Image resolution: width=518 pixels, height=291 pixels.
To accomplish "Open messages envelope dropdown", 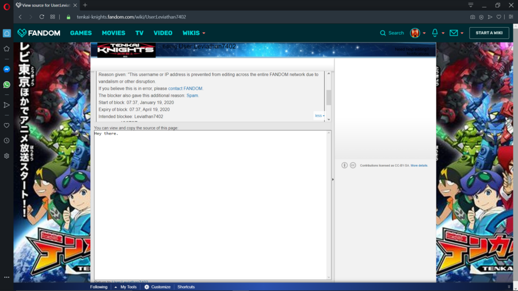I will [456, 33].
